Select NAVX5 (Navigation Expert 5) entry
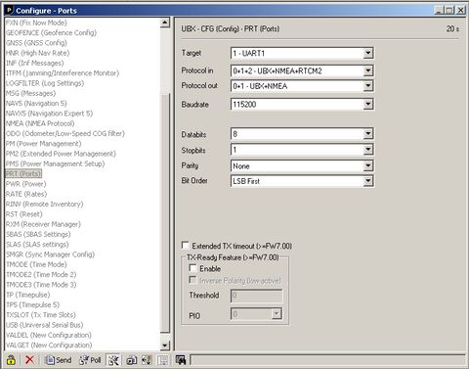The image size is (469, 369). click(49, 114)
